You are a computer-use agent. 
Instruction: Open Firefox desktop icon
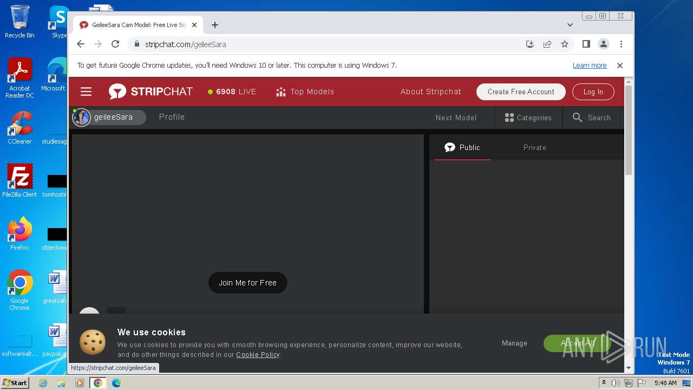pyautogui.click(x=19, y=234)
